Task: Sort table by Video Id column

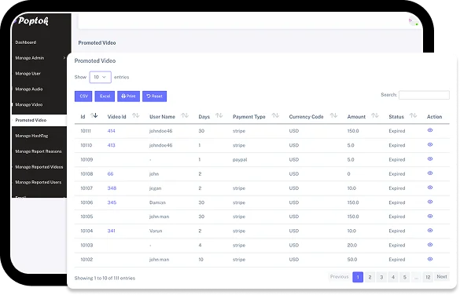Action: pyautogui.click(x=135, y=116)
